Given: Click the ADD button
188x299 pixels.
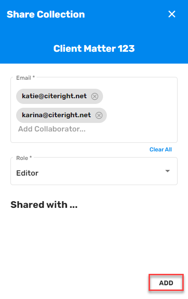Looking at the screenshot, I should tap(166, 283).
